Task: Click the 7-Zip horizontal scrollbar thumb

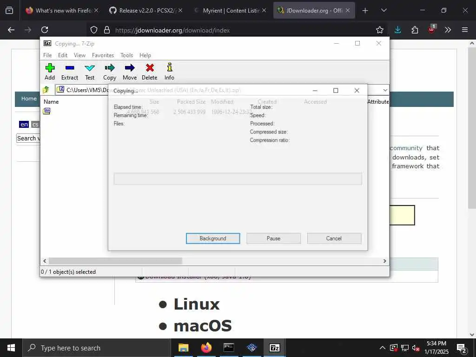Action: click(115, 261)
